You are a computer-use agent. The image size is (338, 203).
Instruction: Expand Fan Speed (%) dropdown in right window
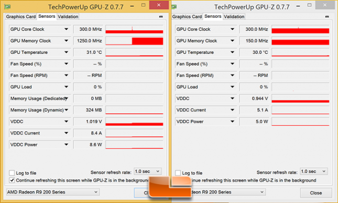[232, 64]
